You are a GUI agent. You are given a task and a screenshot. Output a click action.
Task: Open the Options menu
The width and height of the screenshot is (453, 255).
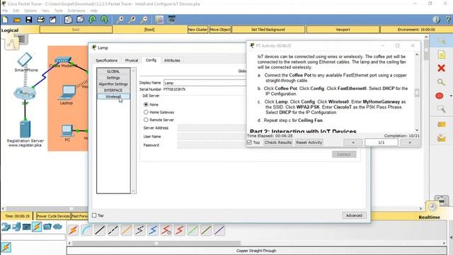point(30,11)
